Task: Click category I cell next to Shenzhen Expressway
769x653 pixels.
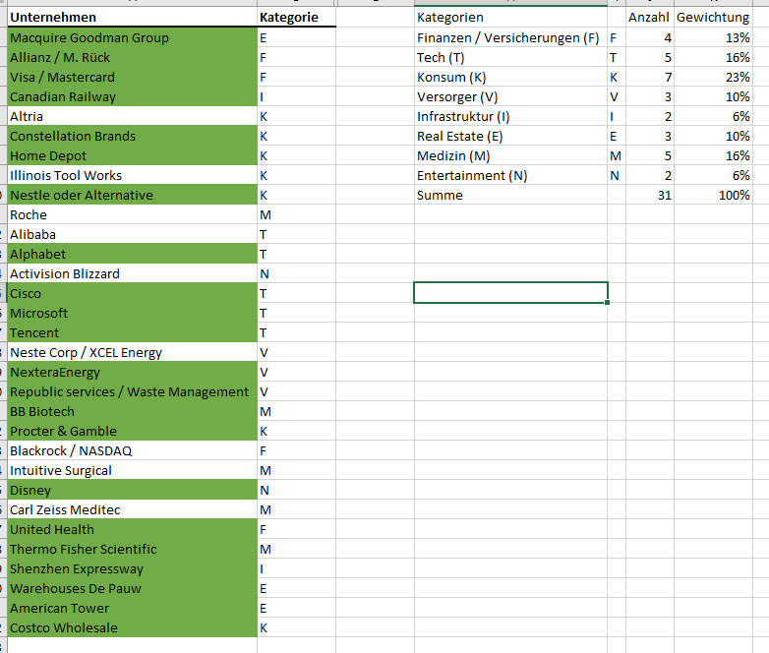Action: coord(297,568)
